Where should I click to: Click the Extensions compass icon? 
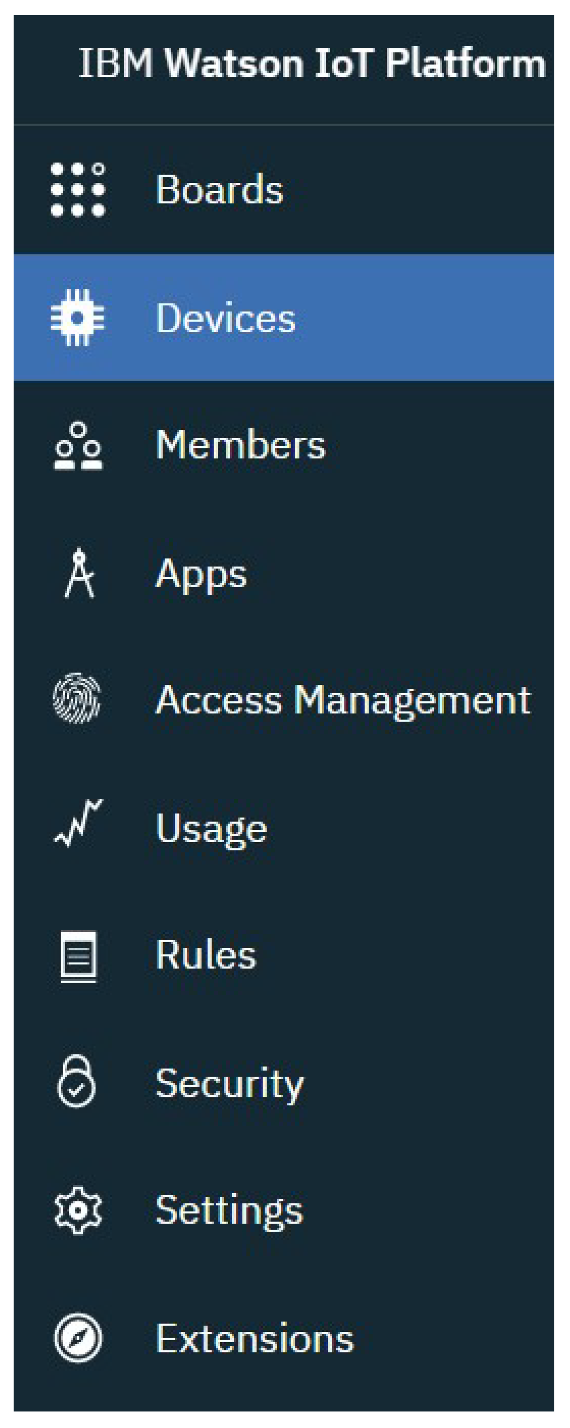[x=78, y=1337]
